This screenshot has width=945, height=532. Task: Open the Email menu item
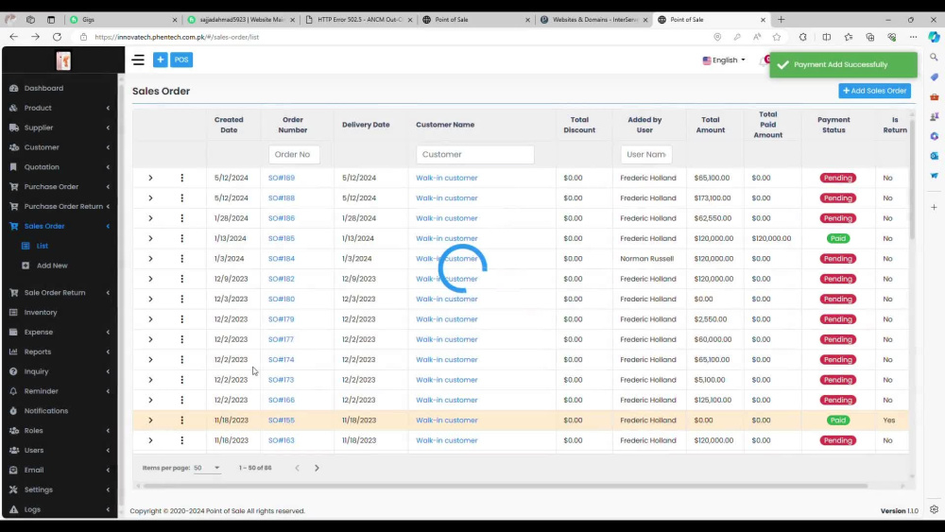34,470
